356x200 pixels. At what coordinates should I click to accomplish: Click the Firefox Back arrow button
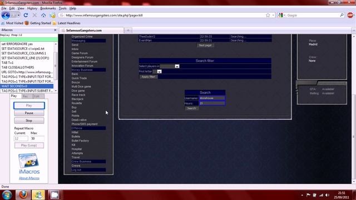tap(6, 15)
